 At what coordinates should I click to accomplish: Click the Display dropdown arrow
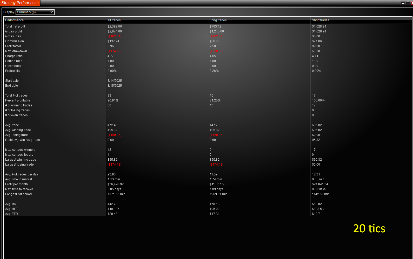pyautogui.click(x=52, y=12)
